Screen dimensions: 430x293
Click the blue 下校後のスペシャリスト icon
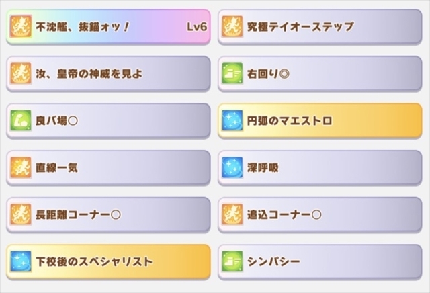point(21,261)
